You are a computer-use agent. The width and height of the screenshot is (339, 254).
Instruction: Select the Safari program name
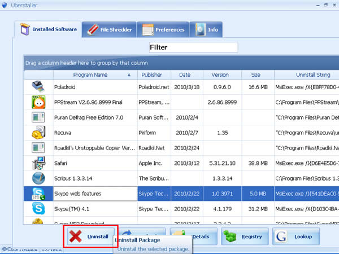tap(60, 163)
